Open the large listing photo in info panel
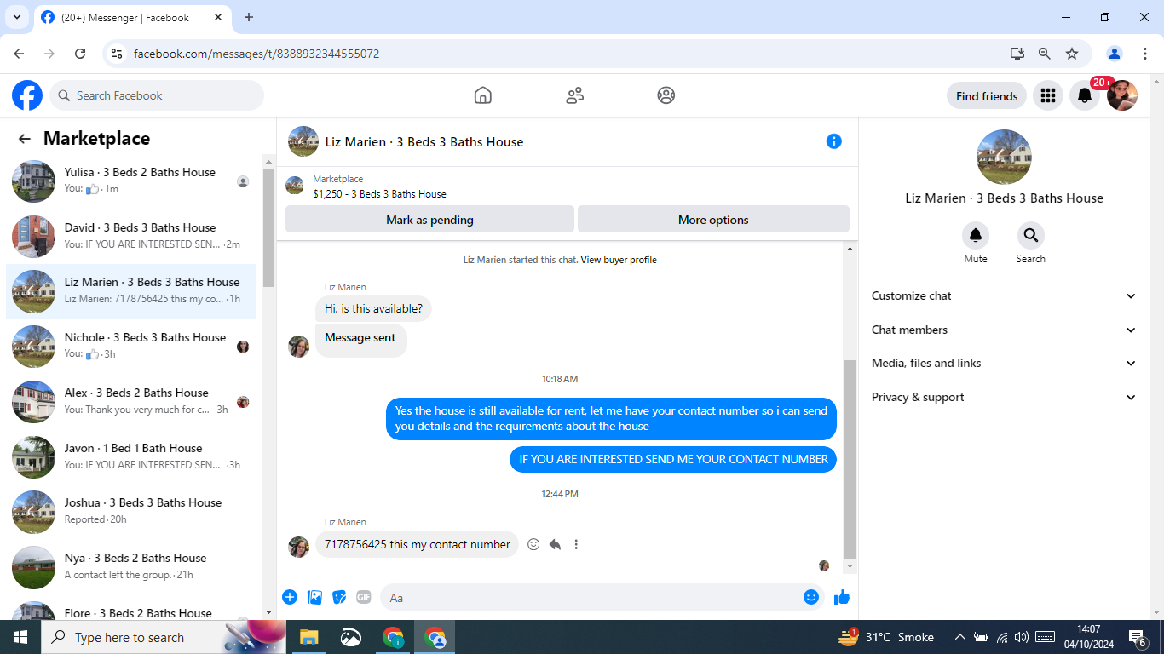Screen dimensions: 1164x654 click(1004, 158)
